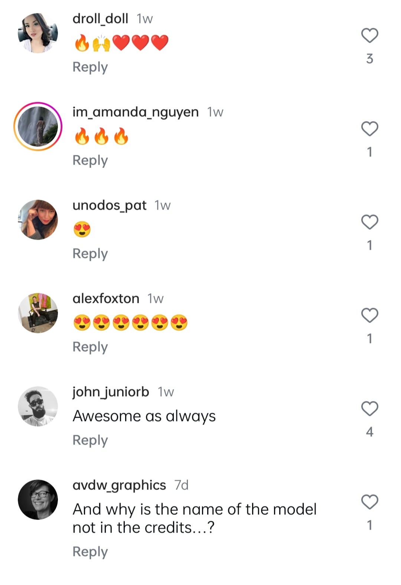The height and width of the screenshot is (585, 401).
Task: View im_amanda_nguyen's story from avatar ring
Action: (38, 126)
